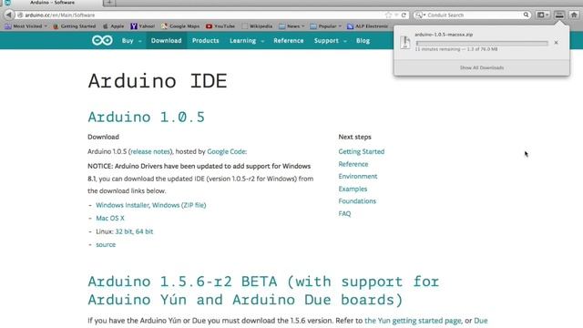Open the YouTube bookmark
Viewport: 583px width, 328px height.
click(220, 26)
